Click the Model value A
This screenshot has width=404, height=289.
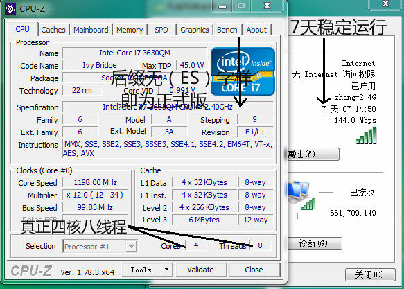169,119
